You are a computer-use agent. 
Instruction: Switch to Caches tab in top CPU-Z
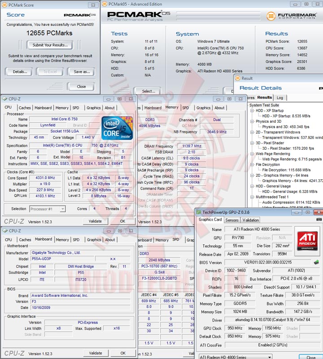pos(25,108)
